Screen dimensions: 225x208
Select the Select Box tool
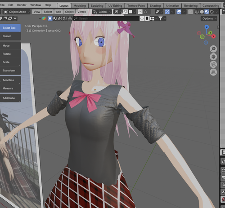10,28
